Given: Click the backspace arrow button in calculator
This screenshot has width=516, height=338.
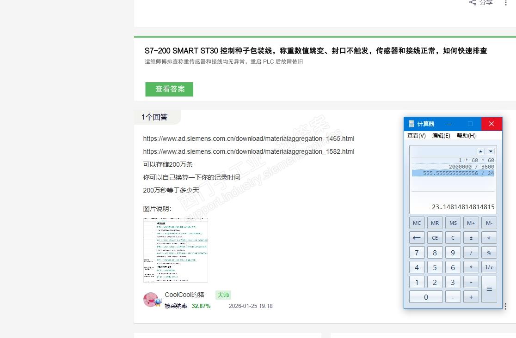Looking at the screenshot, I should pyautogui.click(x=417, y=238).
